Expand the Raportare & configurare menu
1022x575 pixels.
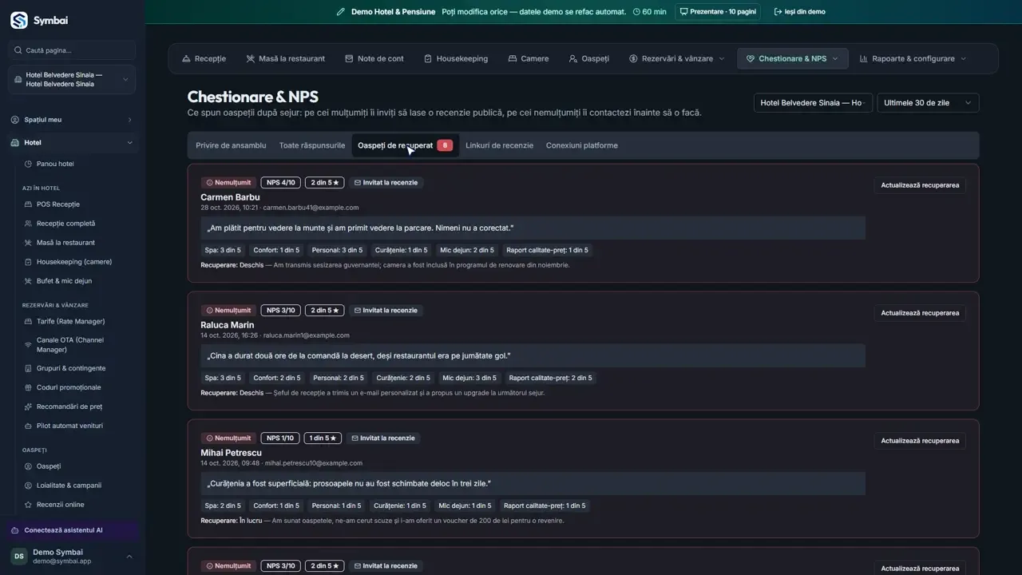click(x=913, y=58)
